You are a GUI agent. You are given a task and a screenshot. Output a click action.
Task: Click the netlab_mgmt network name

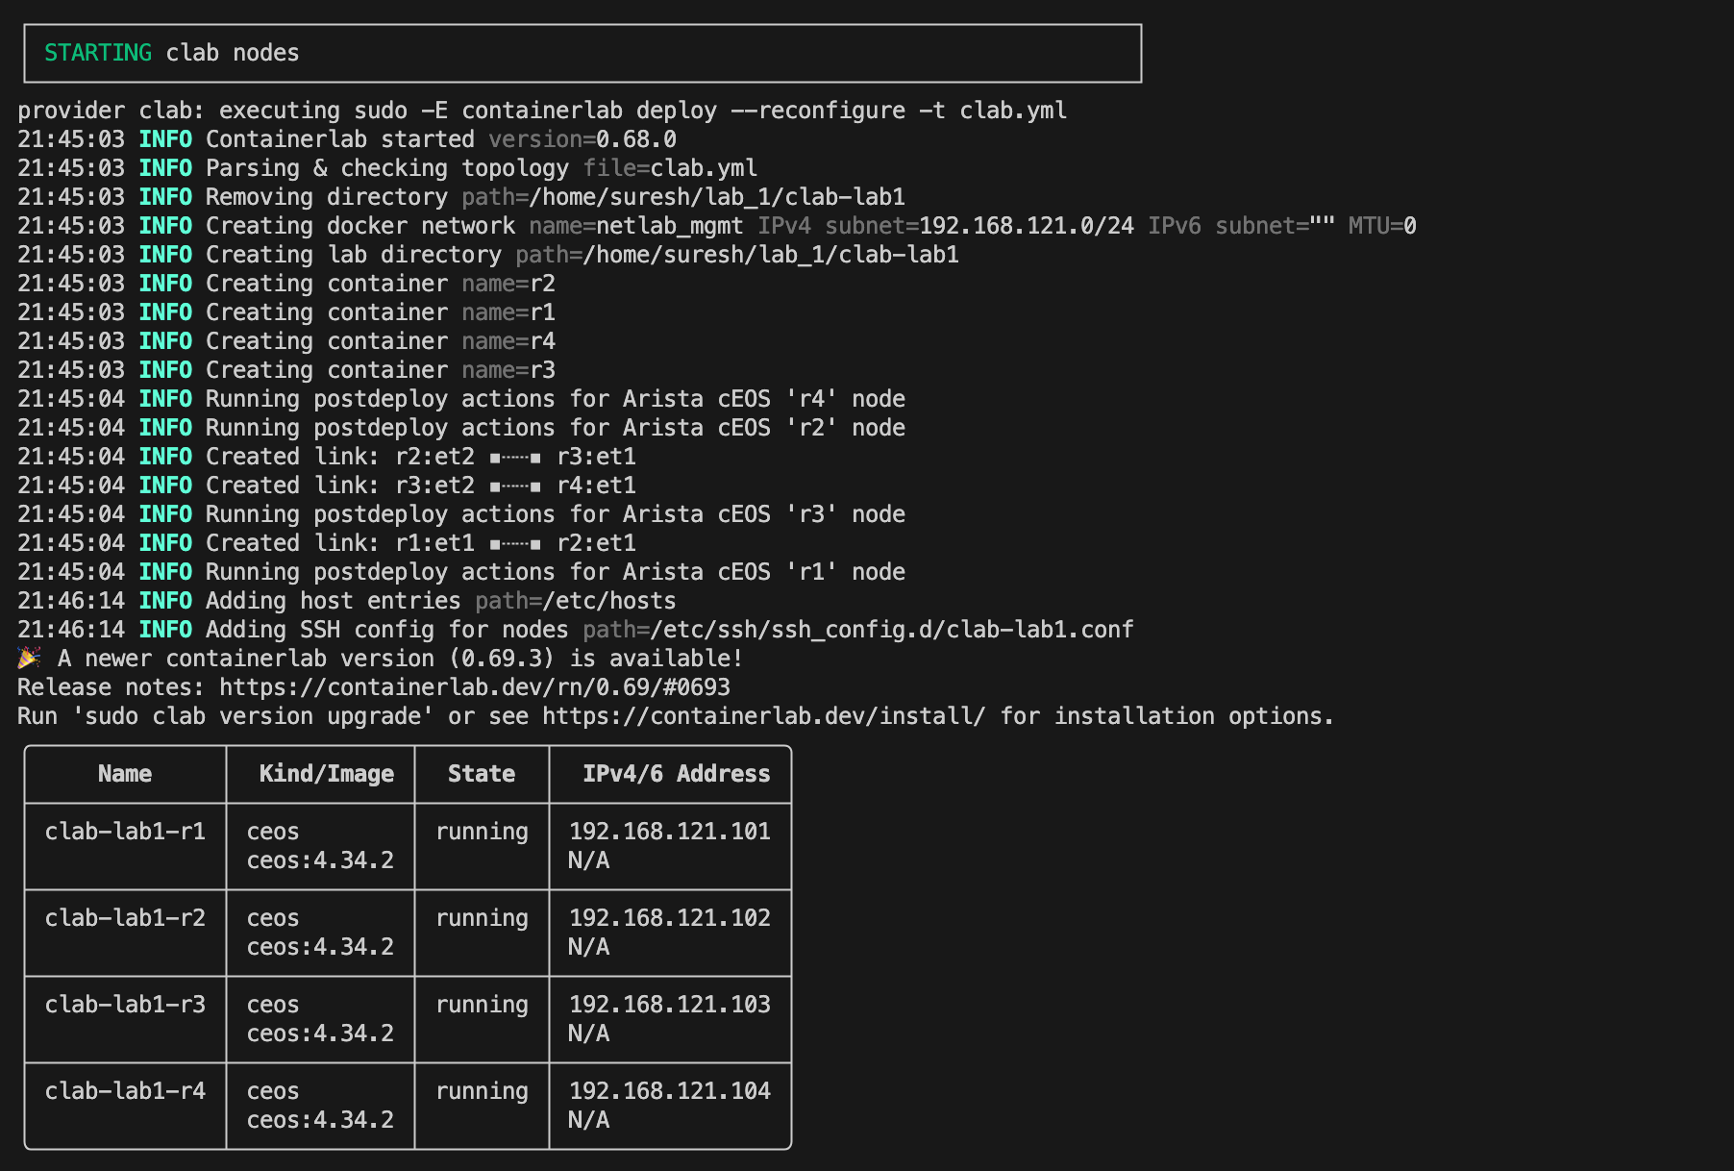coord(670,226)
